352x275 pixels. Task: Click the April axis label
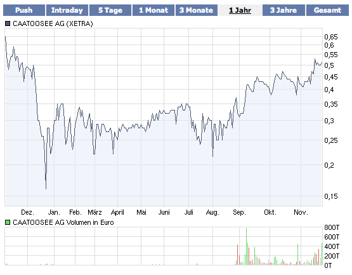pyautogui.click(x=117, y=212)
